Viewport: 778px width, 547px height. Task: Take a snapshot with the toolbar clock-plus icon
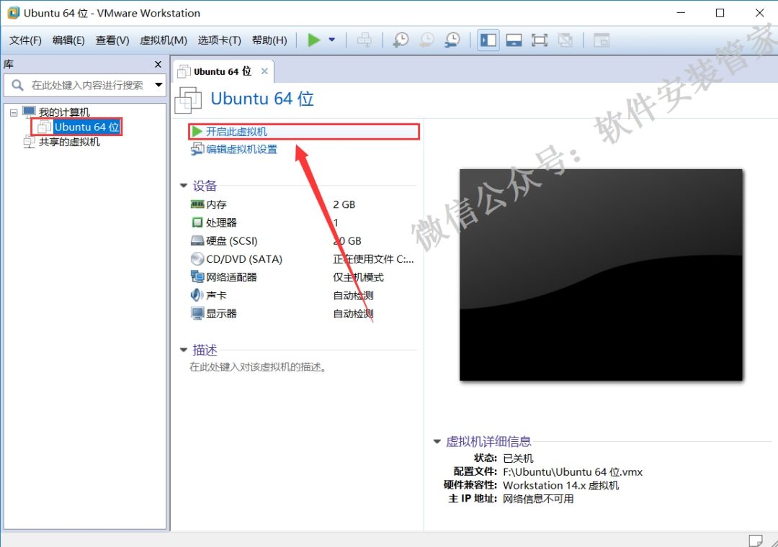tap(401, 40)
